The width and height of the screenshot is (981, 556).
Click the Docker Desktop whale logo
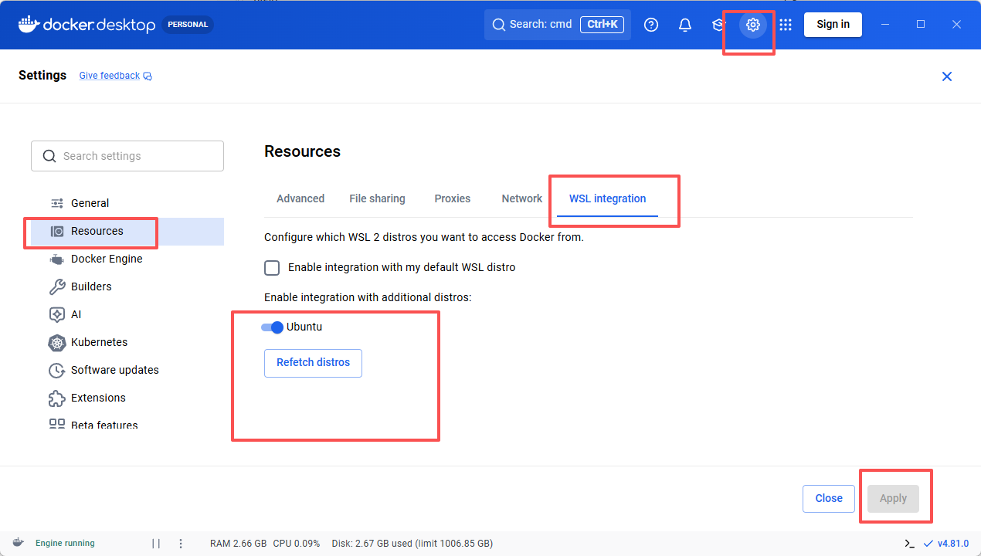coord(29,24)
